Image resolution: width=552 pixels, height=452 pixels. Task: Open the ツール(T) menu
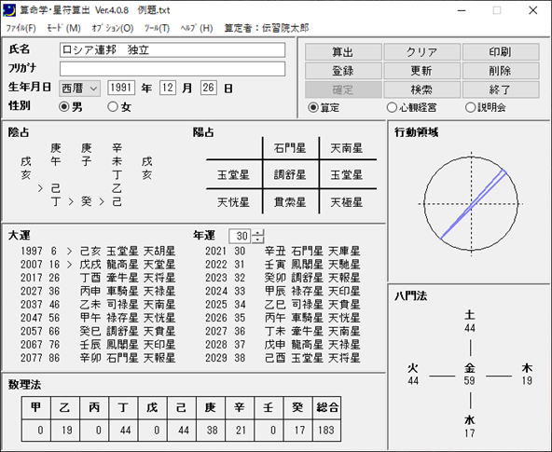(157, 28)
